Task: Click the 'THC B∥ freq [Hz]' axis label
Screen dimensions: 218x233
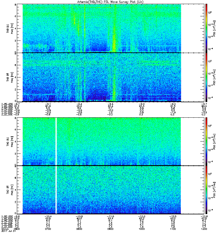Action: pos(10,190)
